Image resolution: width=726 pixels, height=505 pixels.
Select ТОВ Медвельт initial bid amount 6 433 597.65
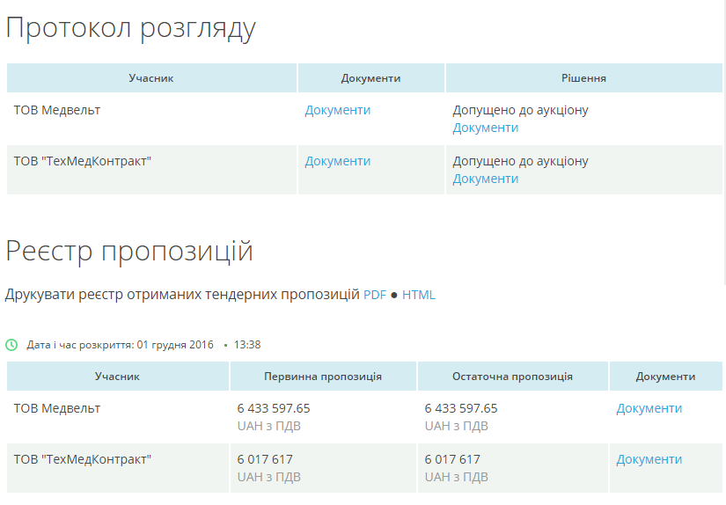[273, 408]
